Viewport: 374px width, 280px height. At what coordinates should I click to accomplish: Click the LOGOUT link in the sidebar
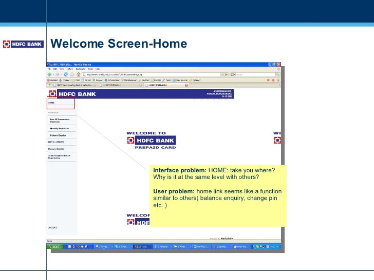[52, 228]
